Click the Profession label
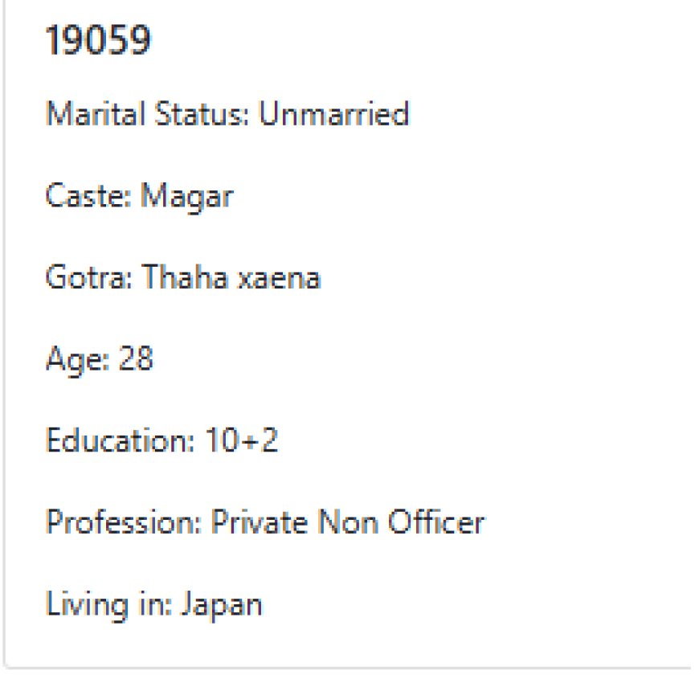Screen dimensions: 699x675 124,523
